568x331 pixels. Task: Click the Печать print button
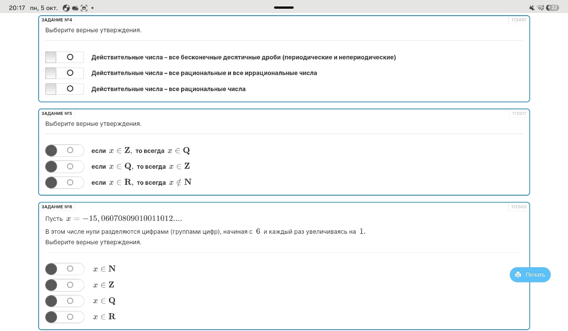tap(530, 275)
